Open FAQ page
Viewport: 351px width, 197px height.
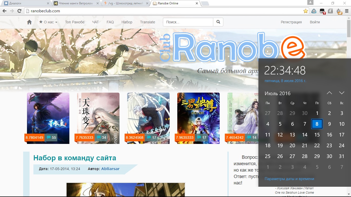[110, 22]
